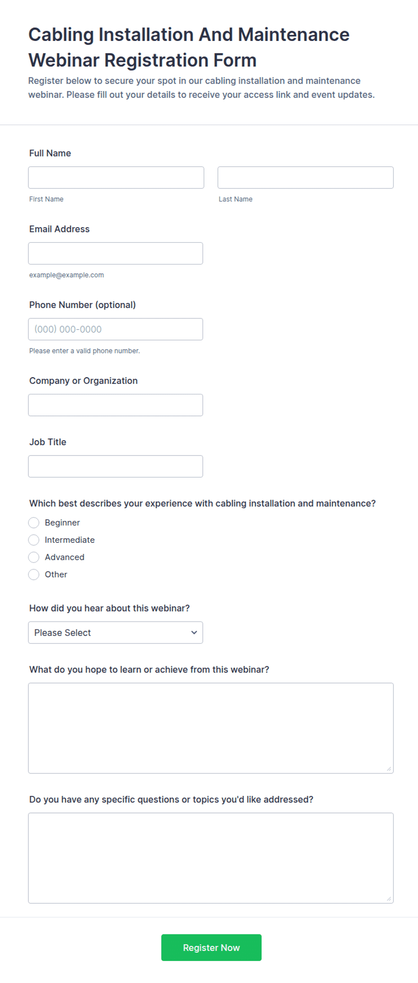Click the resize grip on questions textarea
This screenshot has height=983, width=418.
click(x=389, y=899)
